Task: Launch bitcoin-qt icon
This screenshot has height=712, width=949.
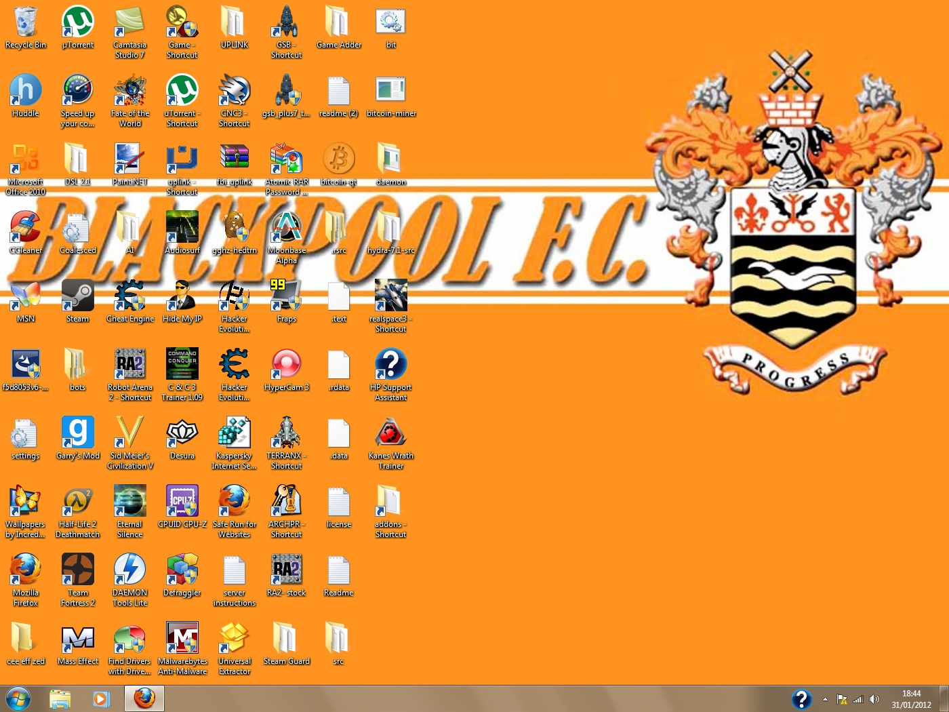Action: 339,165
